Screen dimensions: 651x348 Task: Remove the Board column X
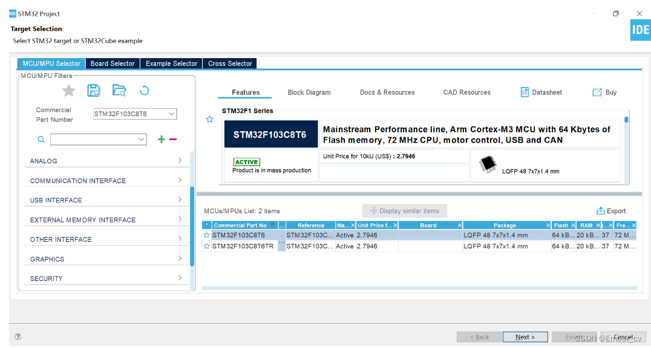tap(460, 225)
